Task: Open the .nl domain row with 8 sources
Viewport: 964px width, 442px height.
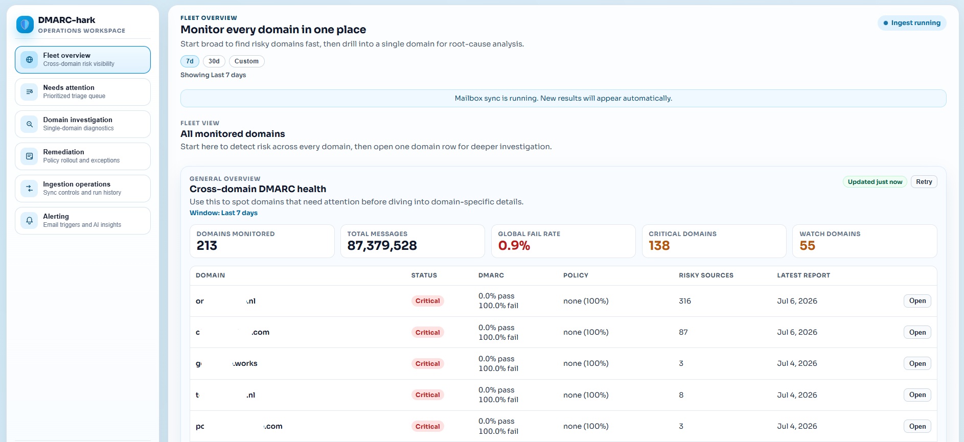Action: [x=917, y=395]
